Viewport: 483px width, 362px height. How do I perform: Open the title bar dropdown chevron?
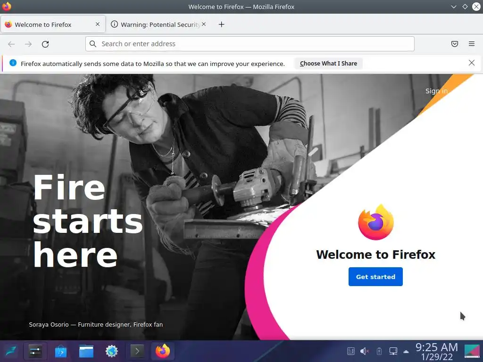click(453, 7)
